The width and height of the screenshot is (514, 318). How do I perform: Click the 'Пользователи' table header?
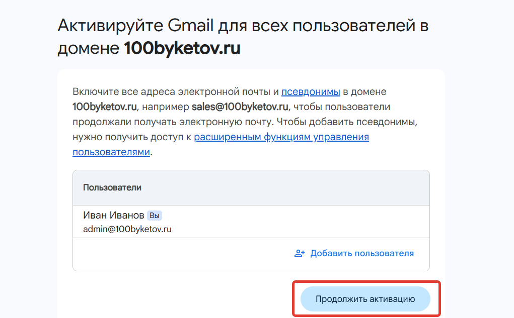click(x=251, y=188)
